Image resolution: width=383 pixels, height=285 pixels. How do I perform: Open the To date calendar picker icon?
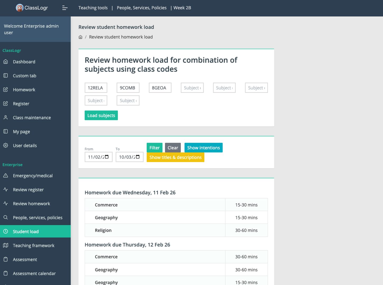pos(138,157)
